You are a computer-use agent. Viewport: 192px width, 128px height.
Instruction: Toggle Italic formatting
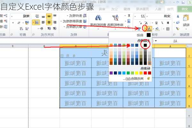[162, 23]
